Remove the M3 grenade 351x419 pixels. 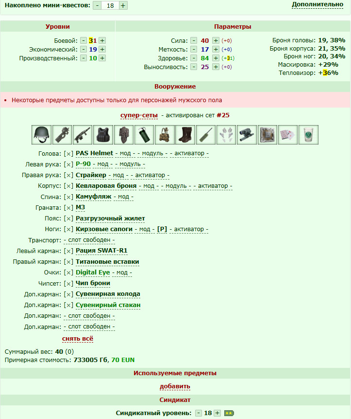coord(68,208)
